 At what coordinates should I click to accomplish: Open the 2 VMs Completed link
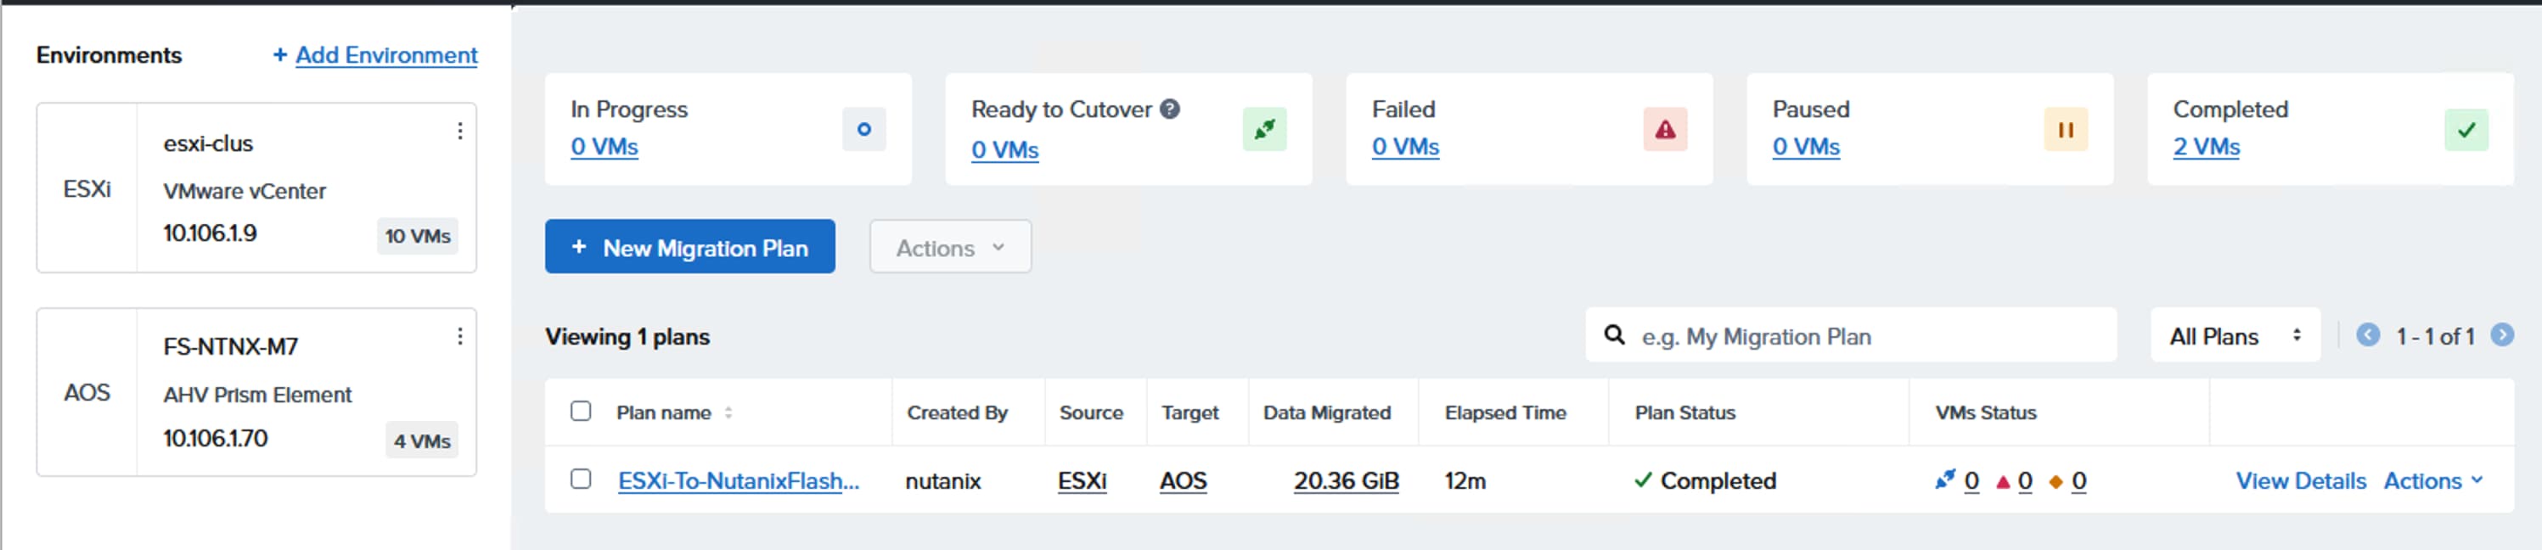[x=2206, y=147]
